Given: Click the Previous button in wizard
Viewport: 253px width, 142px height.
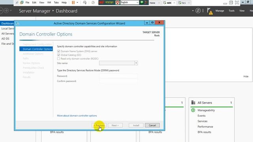Looking at the screenshot, I should [99, 125].
